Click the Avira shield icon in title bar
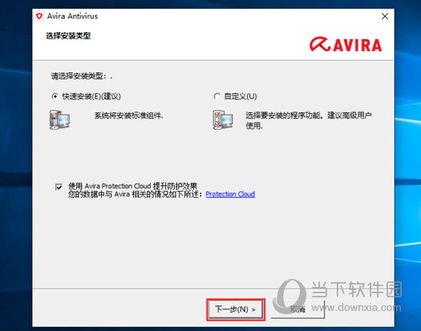Image resolution: width=421 pixels, height=331 pixels. pyautogui.click(x=39, y=16)
